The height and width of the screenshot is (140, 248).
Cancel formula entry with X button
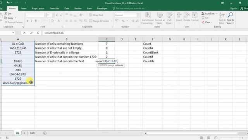[24, 33]
